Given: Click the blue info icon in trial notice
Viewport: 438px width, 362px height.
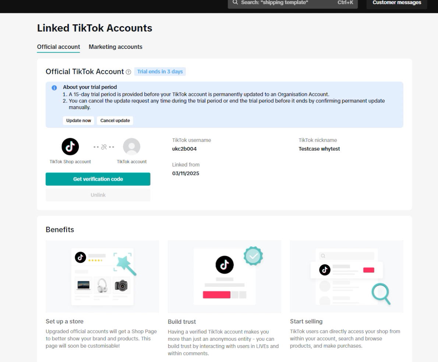Looking at the screenshot, I should [x=54, y=88].
